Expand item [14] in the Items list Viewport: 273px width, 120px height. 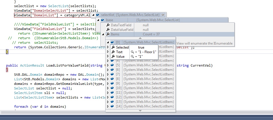pos(108,106)
